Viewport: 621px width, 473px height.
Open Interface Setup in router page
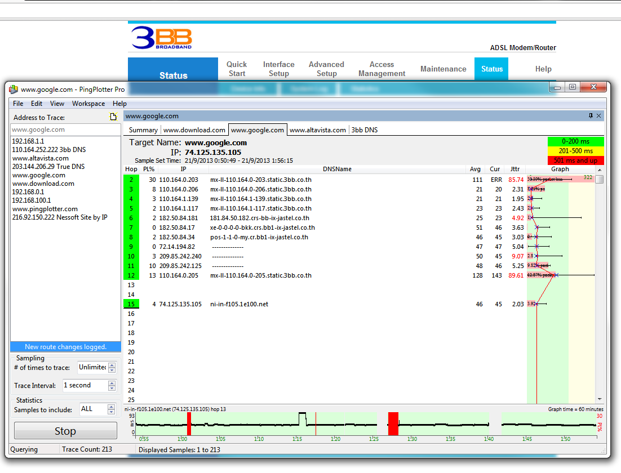[x=279, y=69]
